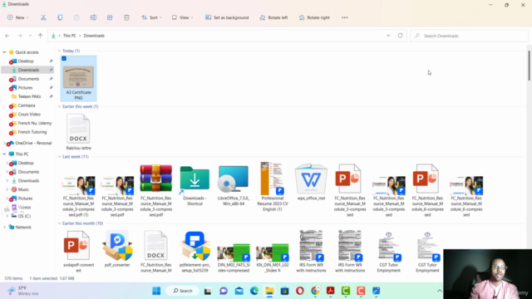
Task: Select Camtasia folder in sidebar
Action: 27,105
